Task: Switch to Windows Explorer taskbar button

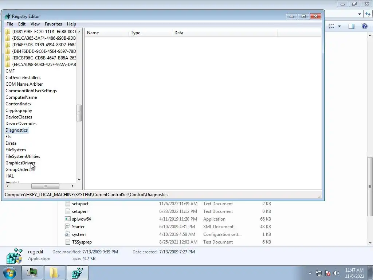Action: [55, 273]
